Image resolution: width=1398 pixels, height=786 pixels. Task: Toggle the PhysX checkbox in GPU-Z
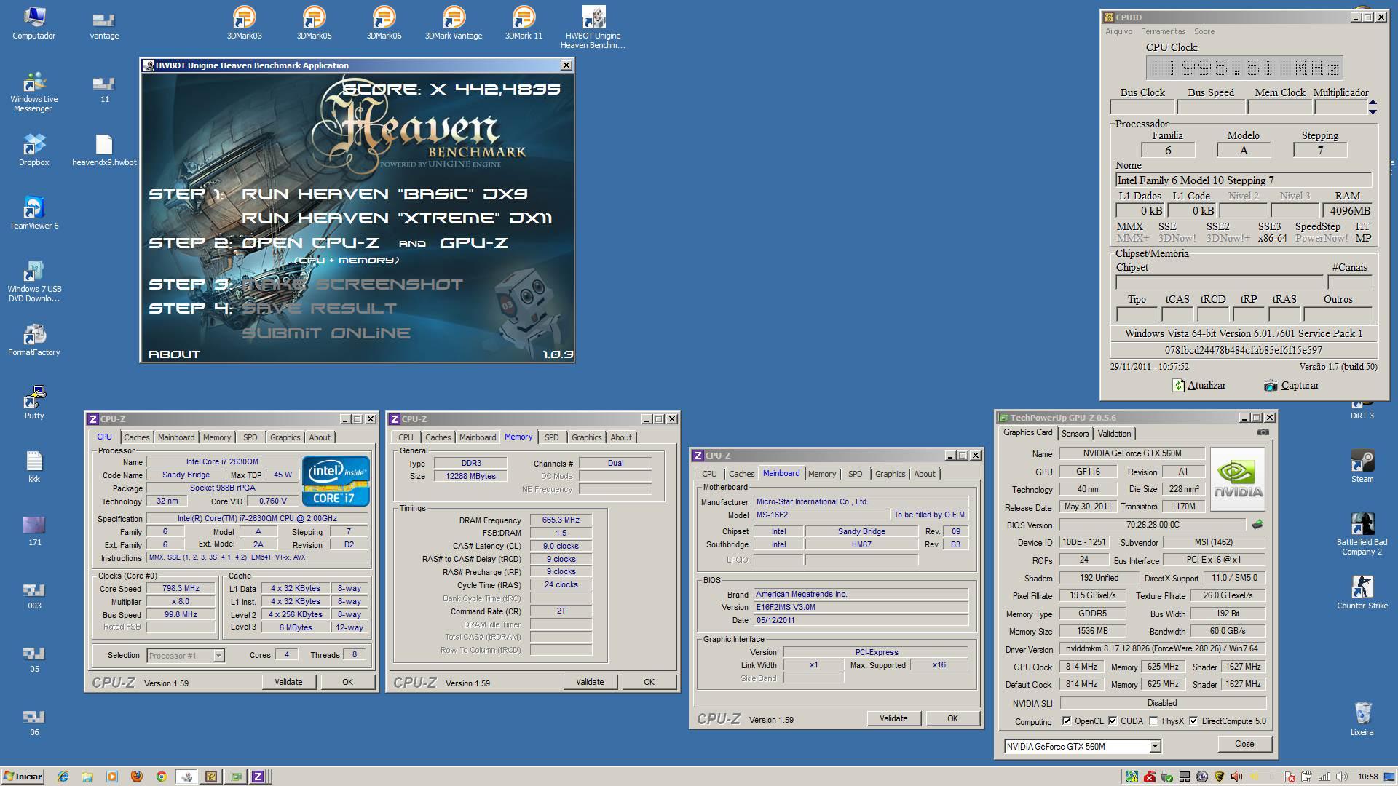point(1153,721)
